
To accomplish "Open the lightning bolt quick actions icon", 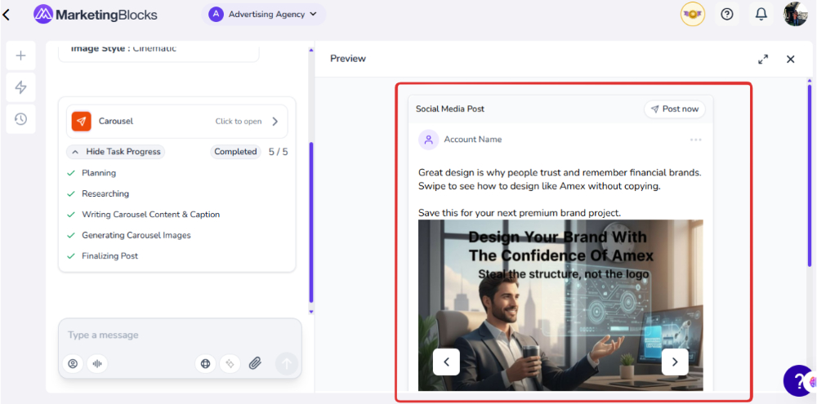I will pos(20,87).
